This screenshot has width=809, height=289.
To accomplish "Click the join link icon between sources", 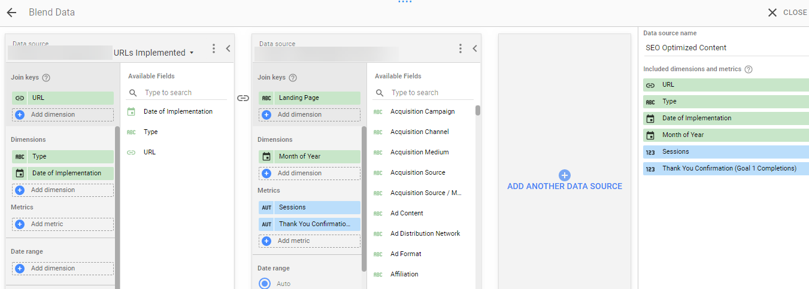I will (x=243, y=98).
